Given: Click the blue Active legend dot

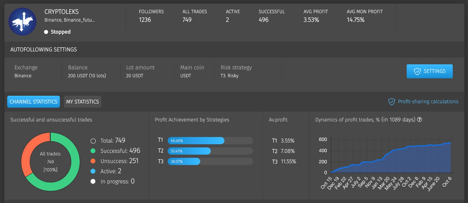Looking at the screenshot, I should (93, 171).
